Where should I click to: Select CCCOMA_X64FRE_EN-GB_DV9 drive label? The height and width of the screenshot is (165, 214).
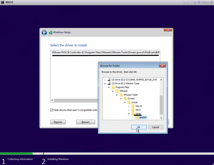pyautogui.click(x=141, y=80)
